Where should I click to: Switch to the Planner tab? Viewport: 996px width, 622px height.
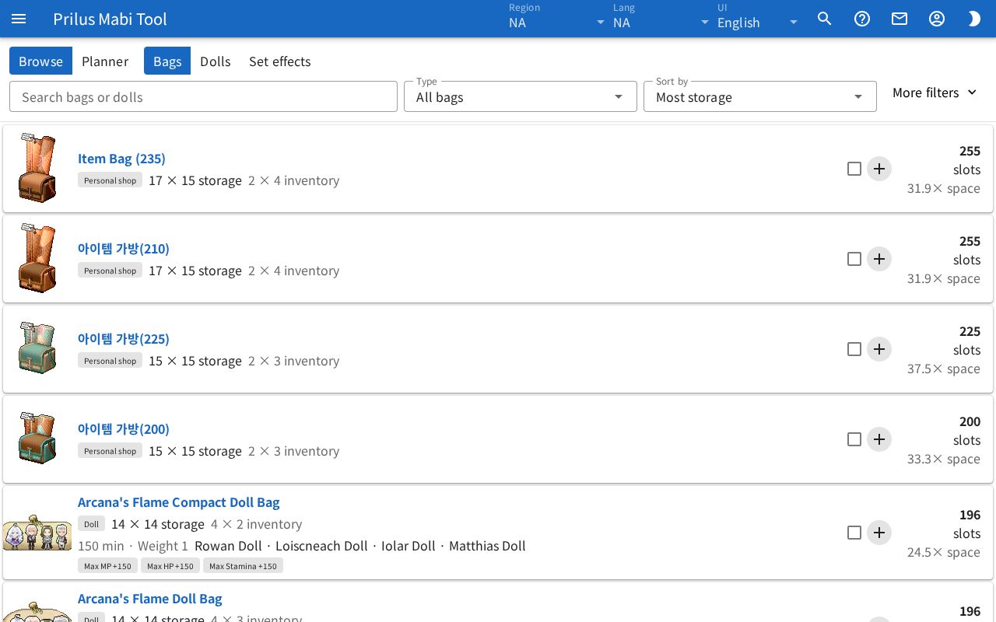tap(105, 61)
